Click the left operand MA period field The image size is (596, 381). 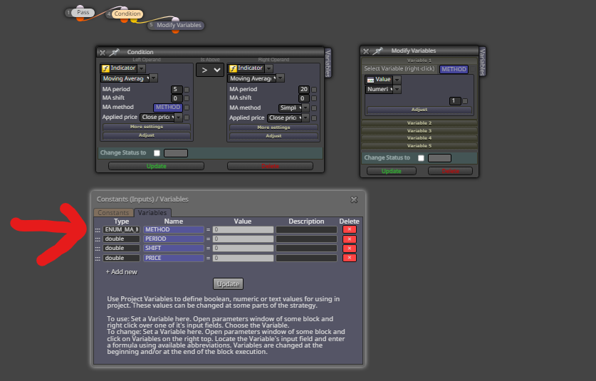176,89
